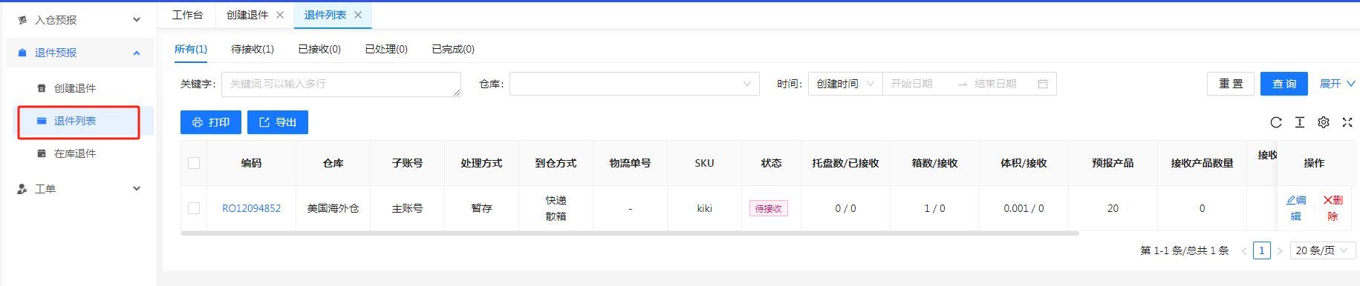Click the row height adjustment icon
This screenshot has height=286, width=1360.
point(1300,122)
